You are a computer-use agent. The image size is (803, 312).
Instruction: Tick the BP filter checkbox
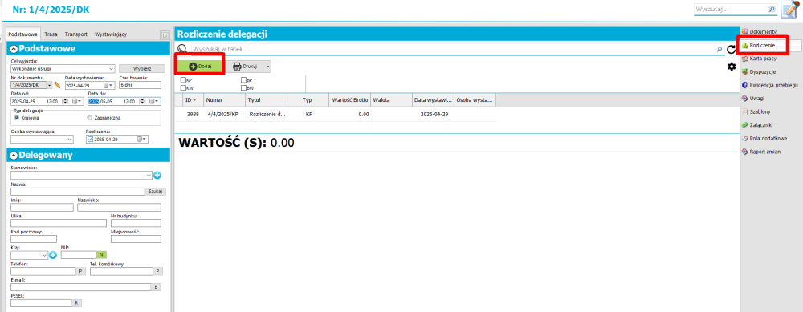pyautogui.click(x=244, y=80)
